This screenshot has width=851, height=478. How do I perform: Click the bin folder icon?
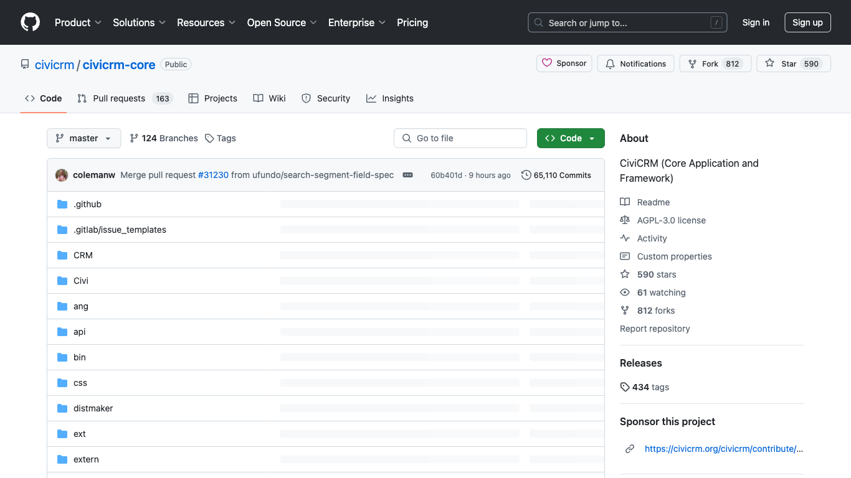click(62, 357)
